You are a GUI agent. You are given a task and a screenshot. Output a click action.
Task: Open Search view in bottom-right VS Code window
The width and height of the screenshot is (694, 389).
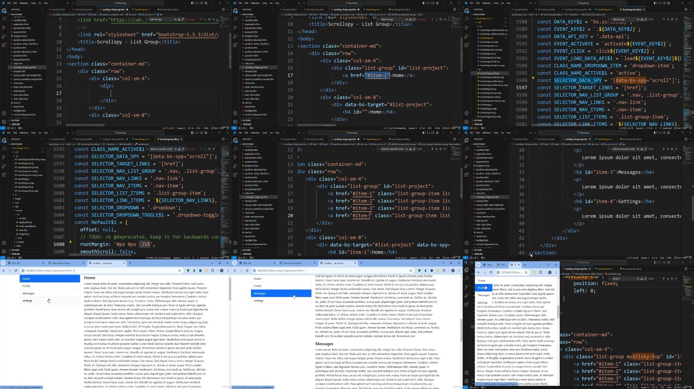point(467,278)
